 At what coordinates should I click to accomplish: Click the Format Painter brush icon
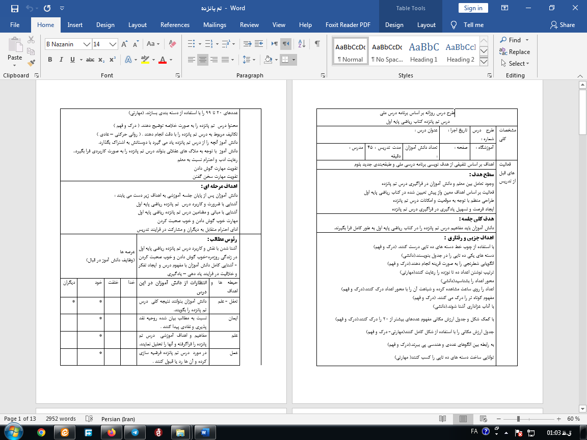click(x=32, y=63)
